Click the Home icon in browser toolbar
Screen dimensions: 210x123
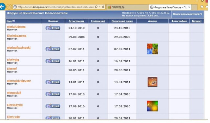[x=202, y=7]
